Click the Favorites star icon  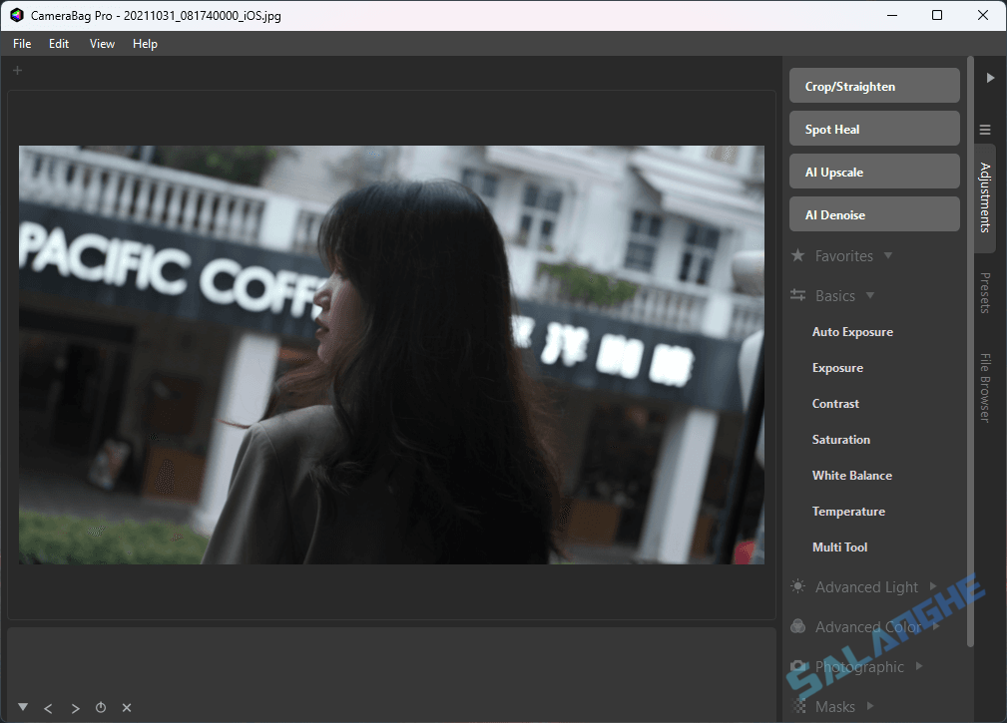[x=797, y=255]
